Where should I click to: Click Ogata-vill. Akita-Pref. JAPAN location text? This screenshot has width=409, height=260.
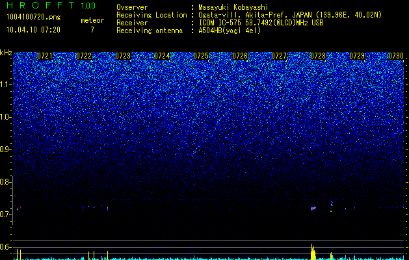289,15
